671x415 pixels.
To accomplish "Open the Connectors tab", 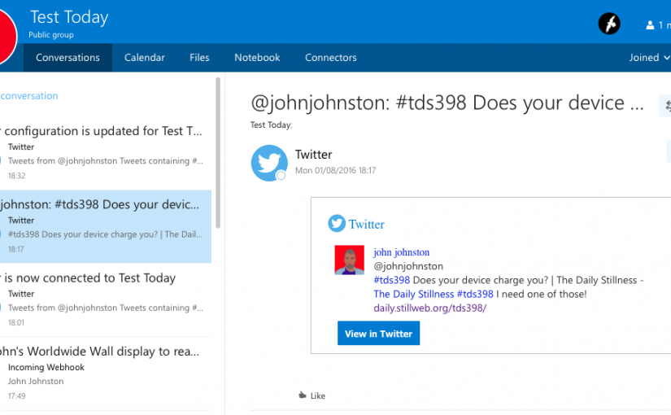I will click(x=331, y=58).
